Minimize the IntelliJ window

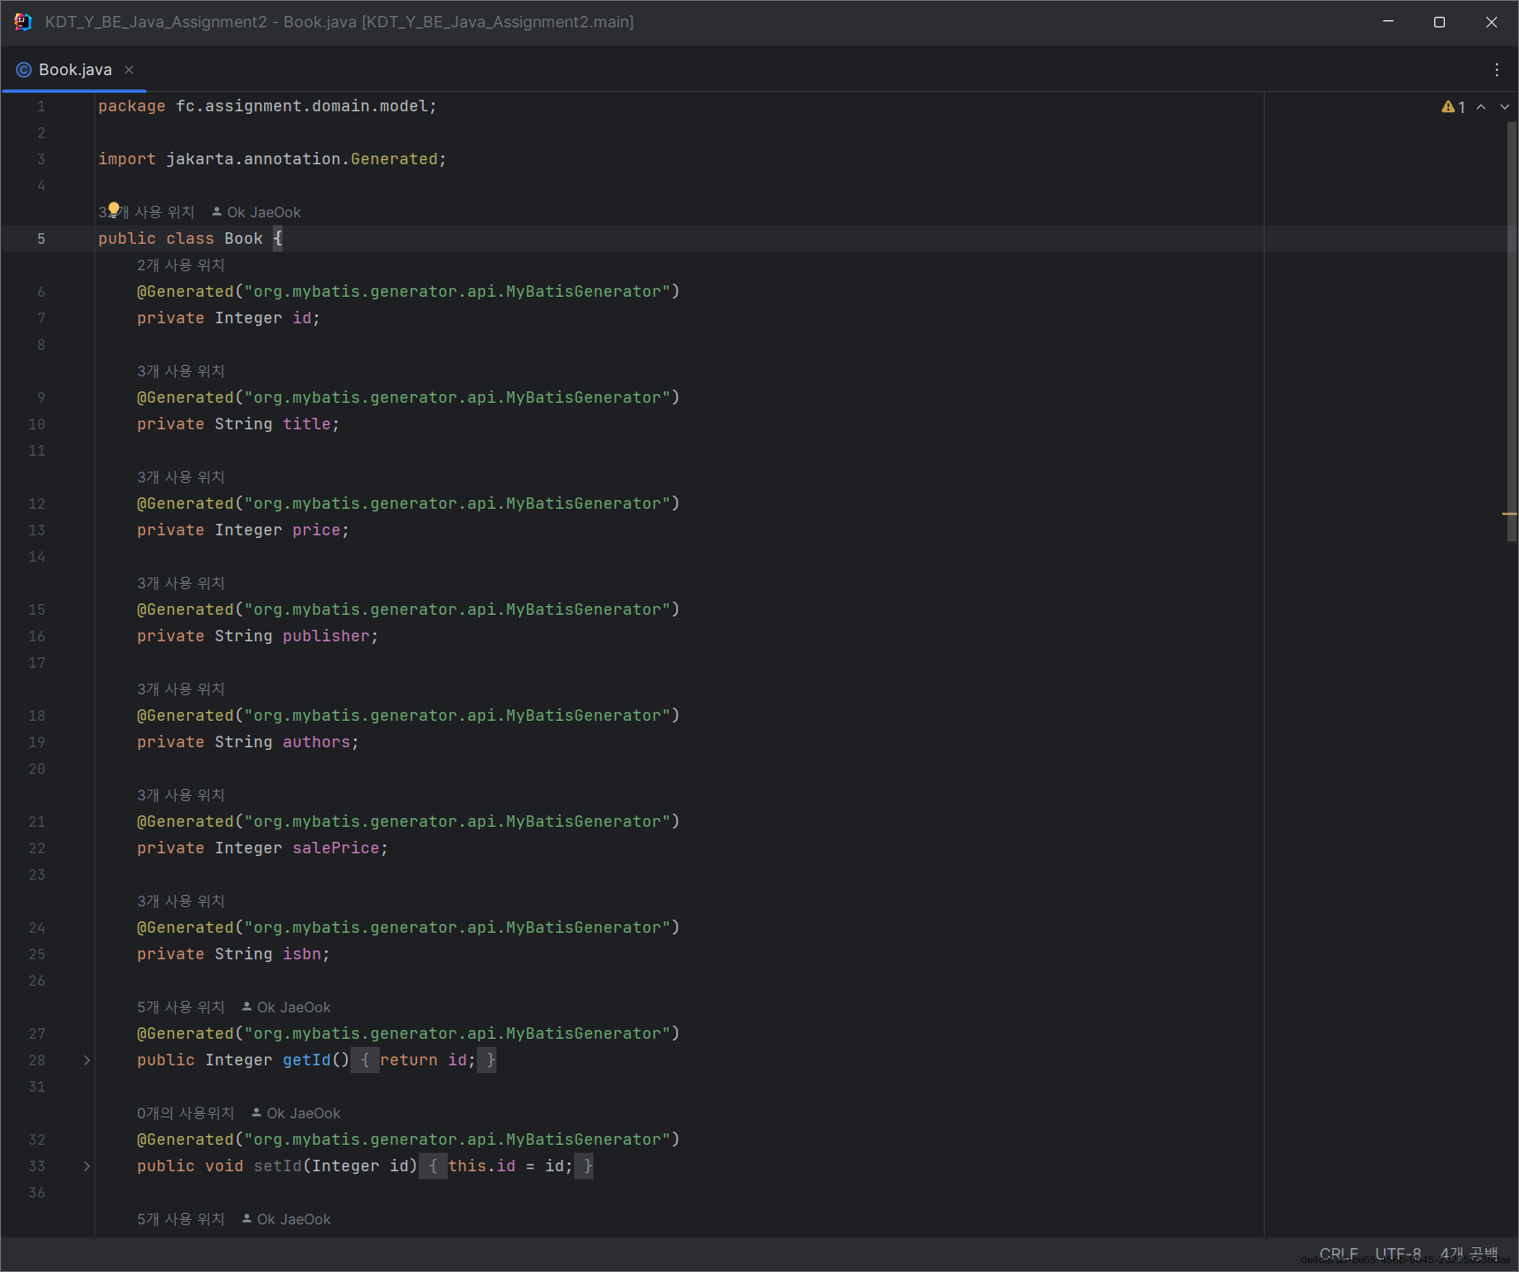coord(1388,22)
